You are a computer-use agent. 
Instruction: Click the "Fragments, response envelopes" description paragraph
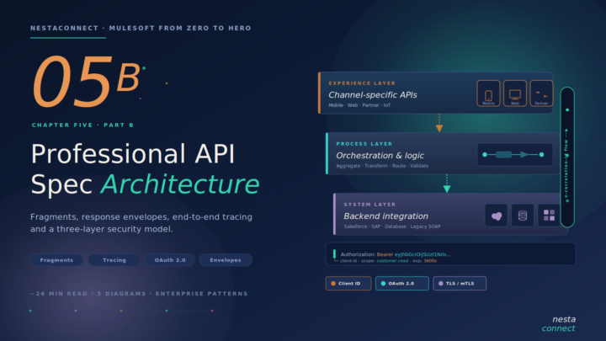141,222
